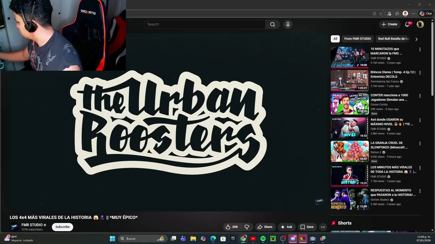Image resolution: width=435 pixels, height=244 pixels.
Task: Click the browser favorites star in address bar
Action: 381,14
